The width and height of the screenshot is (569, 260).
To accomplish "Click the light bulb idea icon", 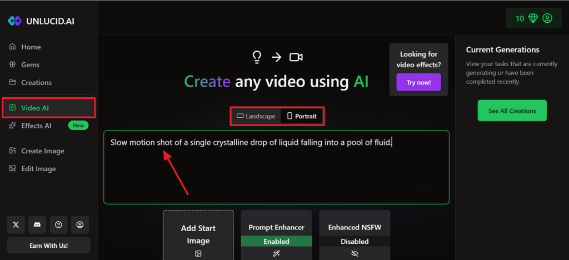I will 257,57.
